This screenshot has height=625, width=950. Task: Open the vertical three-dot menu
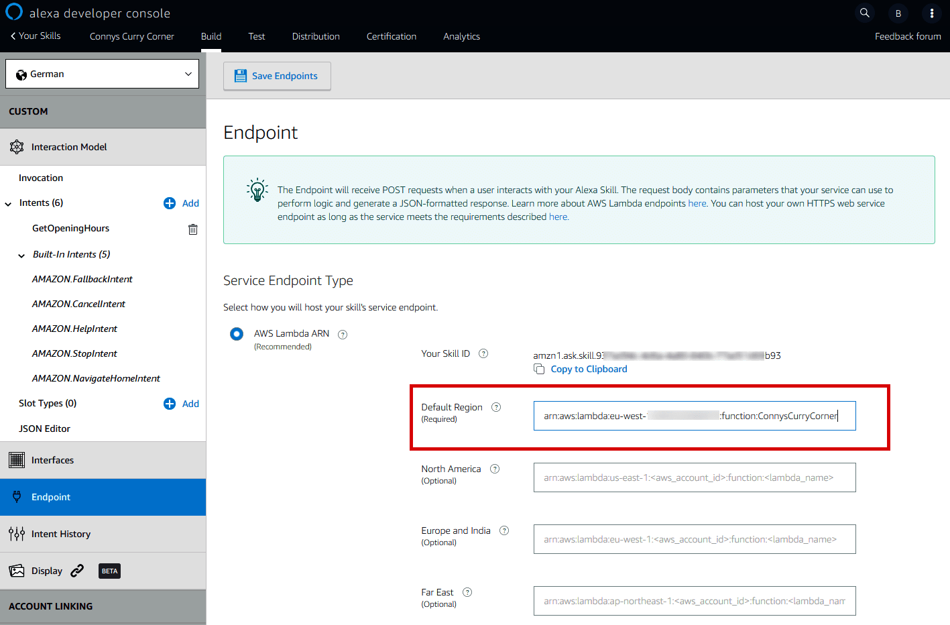point(931,13)
